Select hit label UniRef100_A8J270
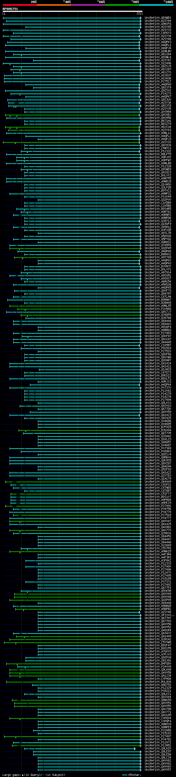The width and height of the screenshot is (176, 777). (158, 72)
